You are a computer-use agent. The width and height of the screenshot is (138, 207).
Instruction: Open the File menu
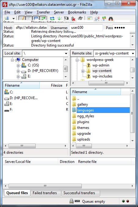7,12
